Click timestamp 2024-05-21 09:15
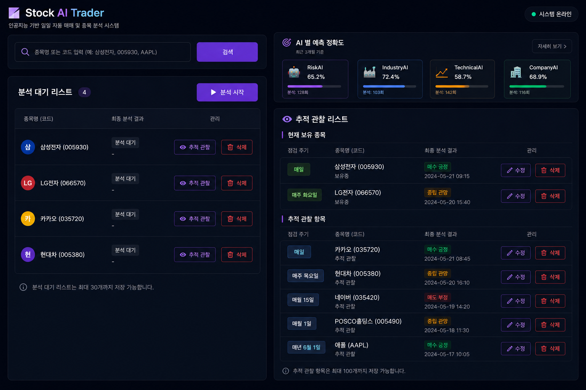Image resolution: width=586 pixels, height=390 pixels. tap(447, 176)
